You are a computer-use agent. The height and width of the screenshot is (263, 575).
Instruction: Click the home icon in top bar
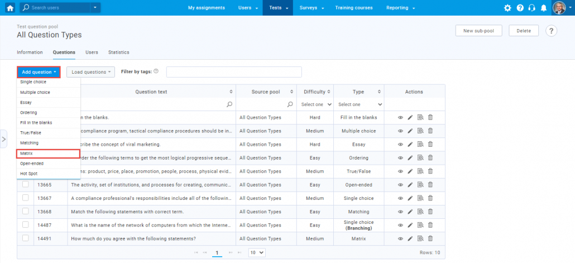coord(10,8)
